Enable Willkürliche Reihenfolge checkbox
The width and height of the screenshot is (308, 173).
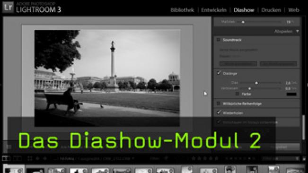[x=218, y=104]
